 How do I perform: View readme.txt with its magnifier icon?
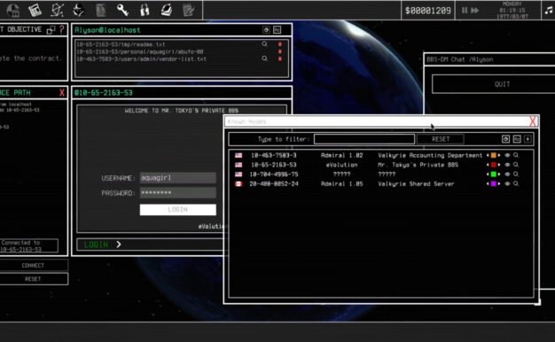[264, 43]
